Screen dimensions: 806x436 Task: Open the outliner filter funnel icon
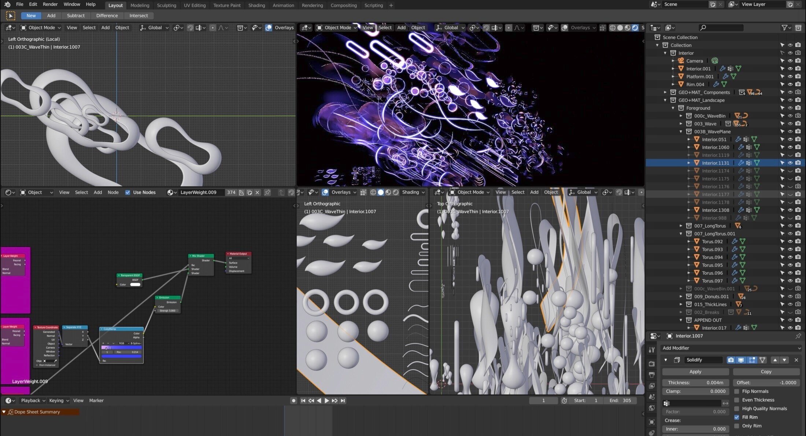784,27
